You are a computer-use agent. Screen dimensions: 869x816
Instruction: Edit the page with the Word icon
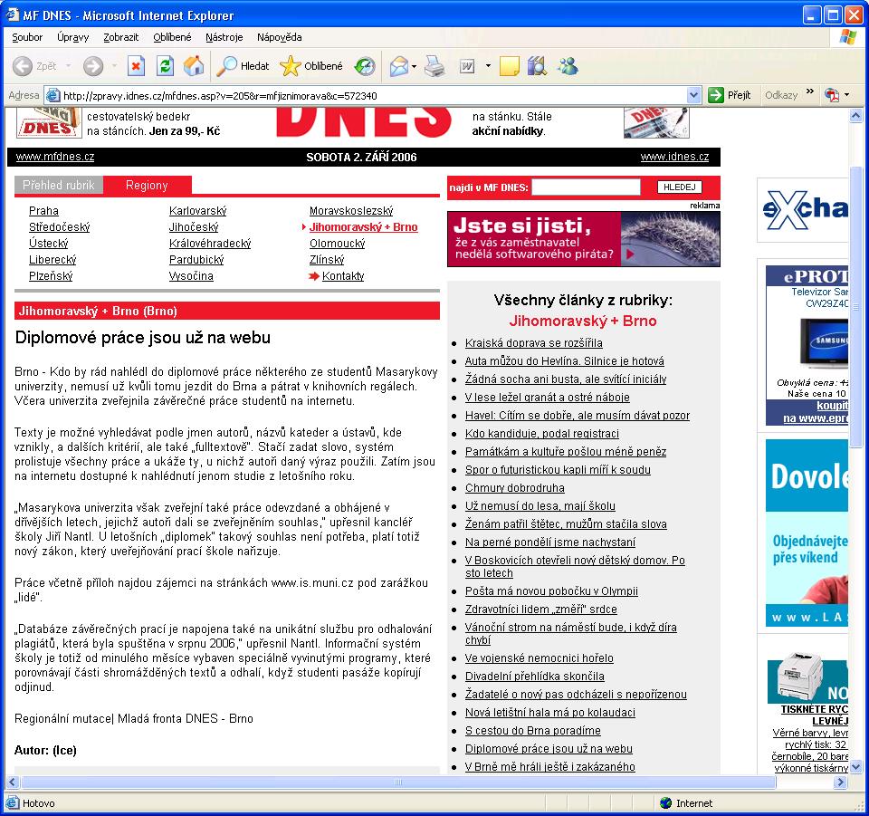[x=467, y=66]
